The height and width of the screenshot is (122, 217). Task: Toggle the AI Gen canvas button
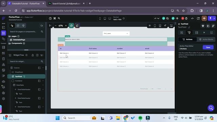tap(77, 26)
